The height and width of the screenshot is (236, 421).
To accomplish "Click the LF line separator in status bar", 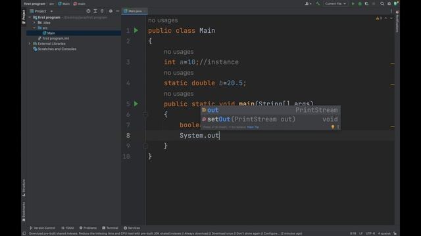I will pos(361,233).
